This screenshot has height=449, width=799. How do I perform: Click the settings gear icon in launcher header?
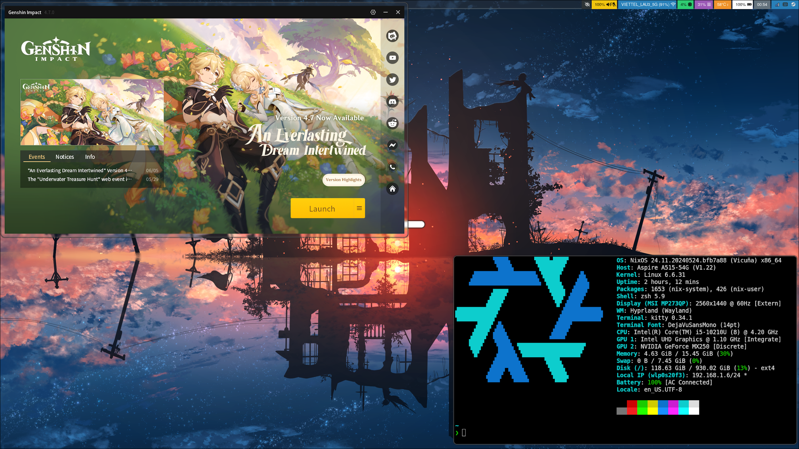click(x=373, y=12)
